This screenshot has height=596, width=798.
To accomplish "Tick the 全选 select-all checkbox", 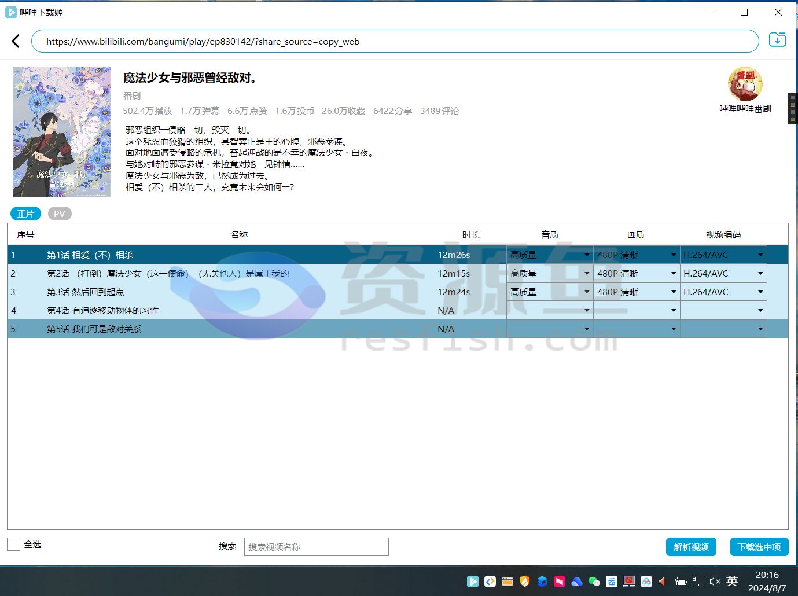I will click(x=13, y=544).
